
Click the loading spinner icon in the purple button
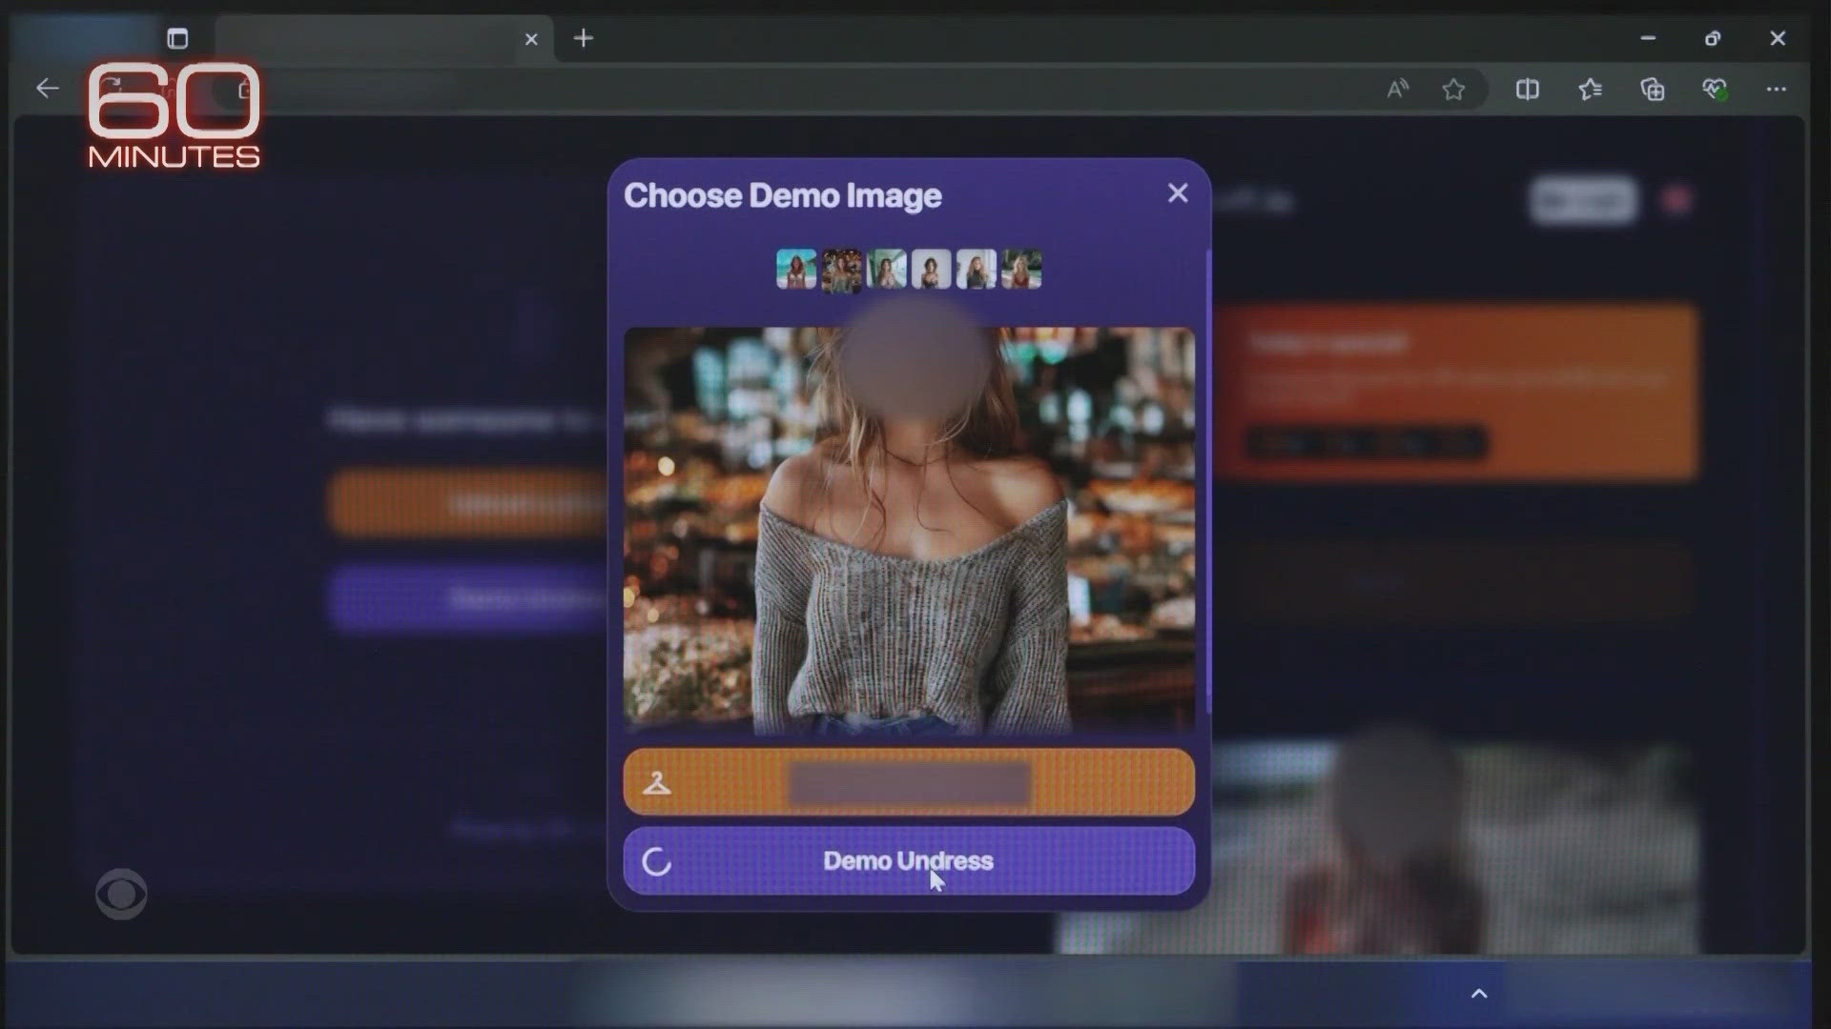click(x=657, y=862)
